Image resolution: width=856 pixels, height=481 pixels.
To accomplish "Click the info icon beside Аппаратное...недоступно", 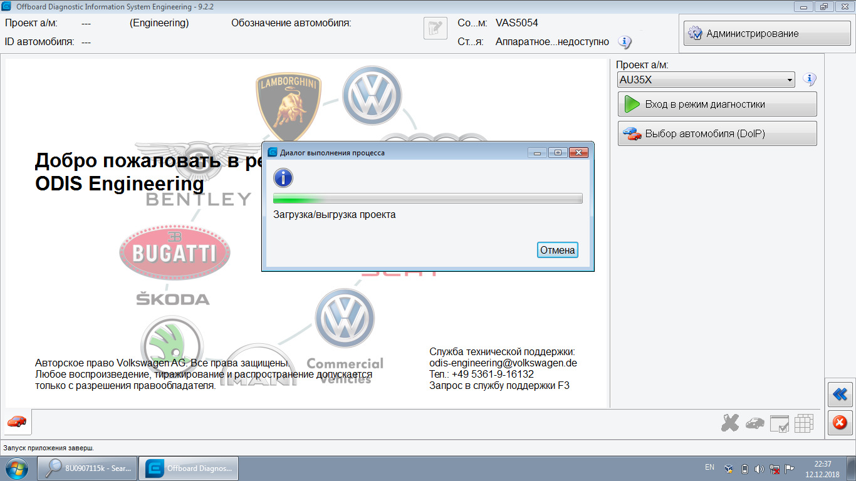I will point(625,42).
